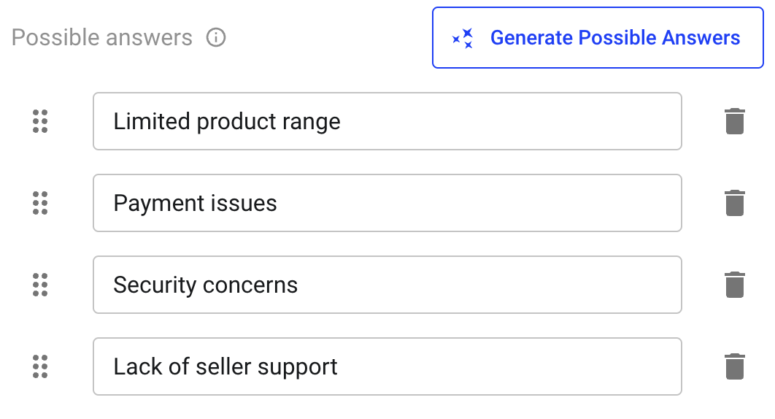Image resolution: width=775 pixels, height=419 pixels.
Task: Select drag handle beside Security concerns
Action: (40, 285)
